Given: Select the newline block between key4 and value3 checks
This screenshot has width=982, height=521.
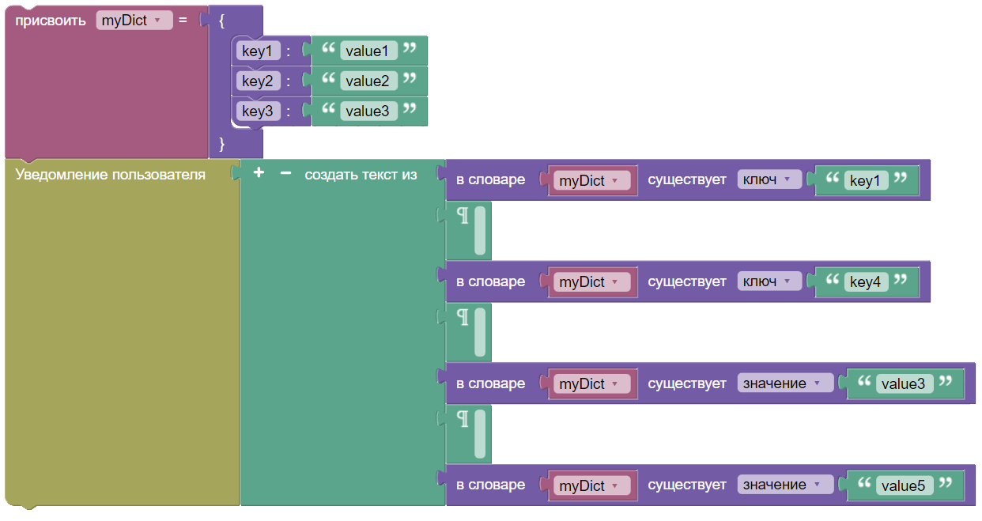Looking at the screenshot, I should tap(468, 333).
